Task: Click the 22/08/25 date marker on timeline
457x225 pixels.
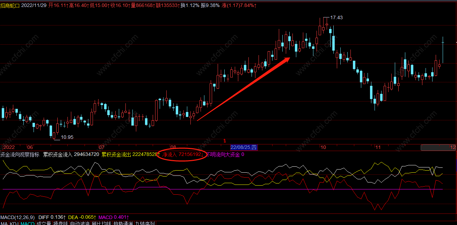Action: (x=244, y=148)
